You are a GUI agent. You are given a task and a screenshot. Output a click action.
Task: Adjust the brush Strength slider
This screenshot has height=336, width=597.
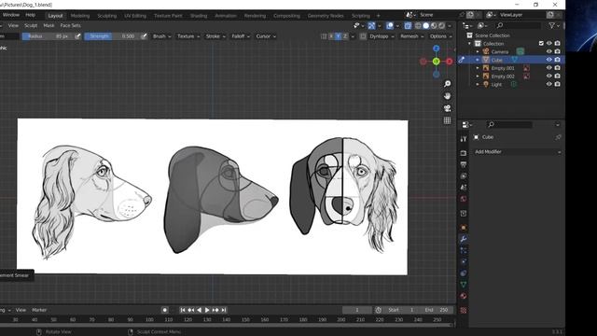point(112,36)
